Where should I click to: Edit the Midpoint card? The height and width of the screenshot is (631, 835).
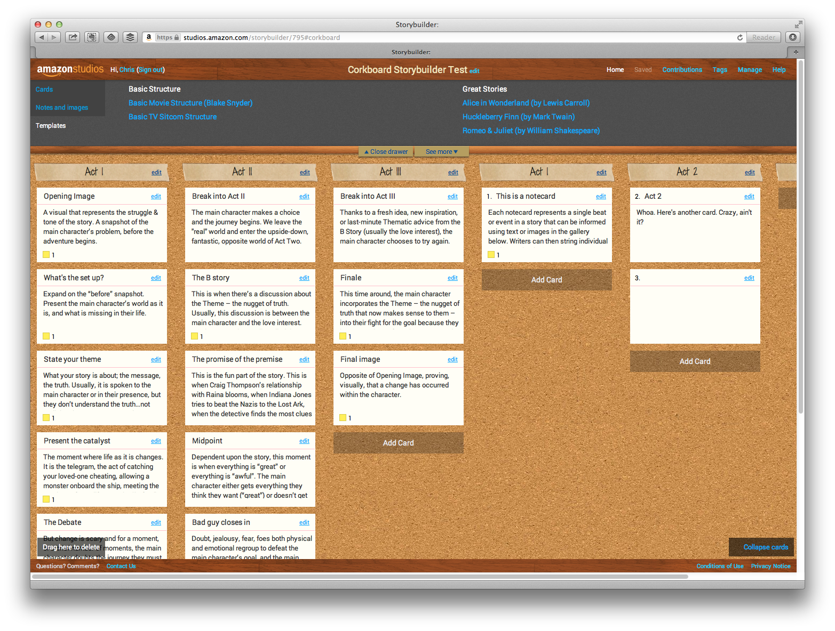point(304,441)
